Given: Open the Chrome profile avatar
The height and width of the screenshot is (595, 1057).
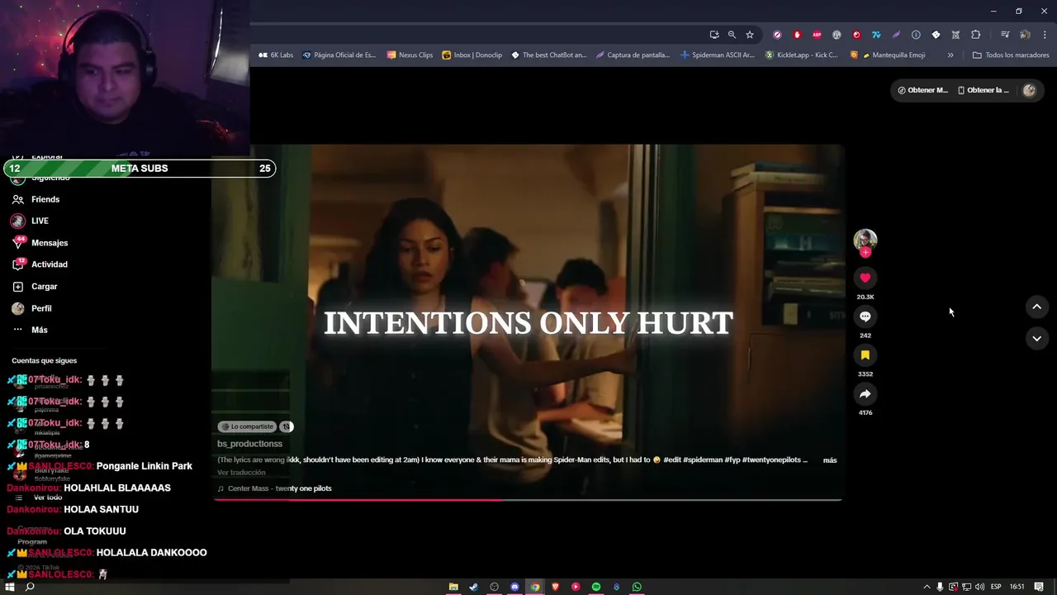Looking at the screenshot, I should coord(1025,35).
